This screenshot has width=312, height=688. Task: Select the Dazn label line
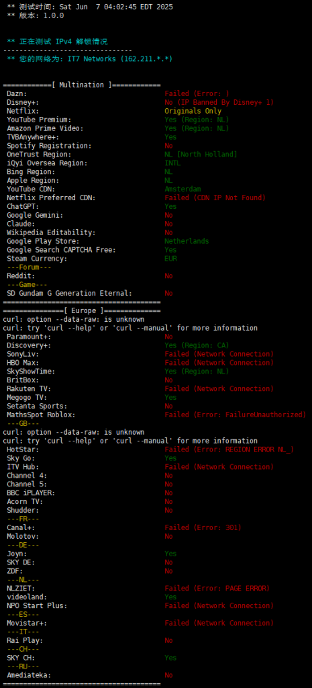[17, 93]
